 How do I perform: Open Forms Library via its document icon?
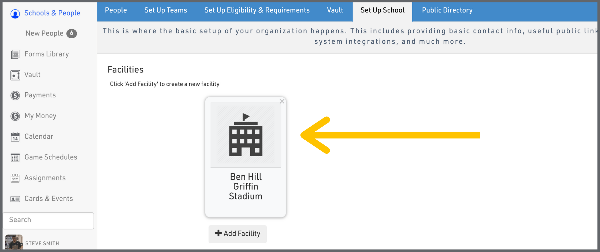coord(15,54)
